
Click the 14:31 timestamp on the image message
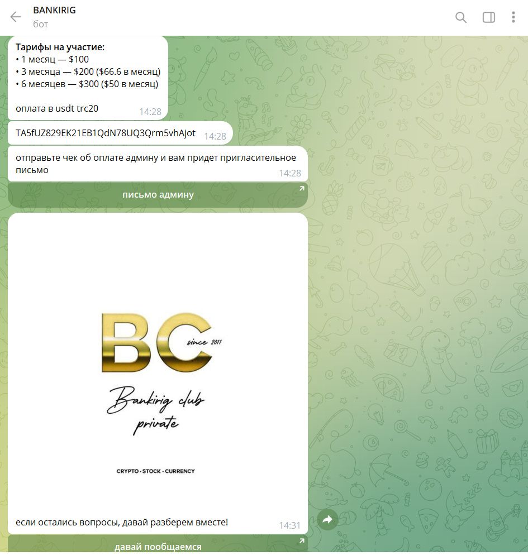point(289,525)
